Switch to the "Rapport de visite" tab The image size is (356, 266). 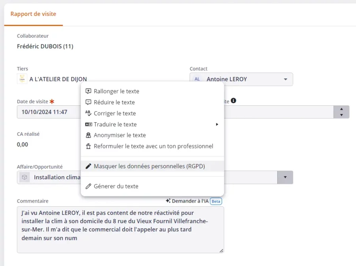[x=33, y=14]
